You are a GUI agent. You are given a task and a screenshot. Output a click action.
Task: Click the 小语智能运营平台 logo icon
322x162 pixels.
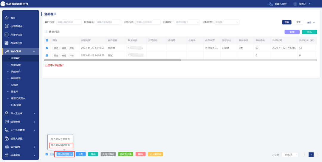coord(3,4)
